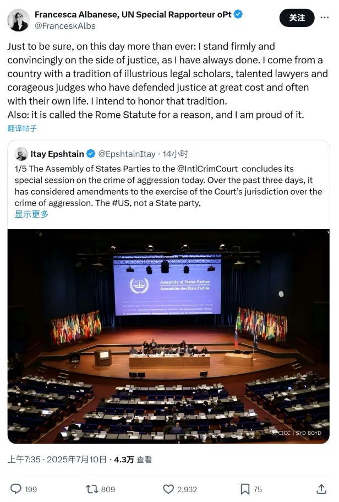339x502 pixels.
Task: Translate the post via 翻译帖子
Action: [23, 128]
